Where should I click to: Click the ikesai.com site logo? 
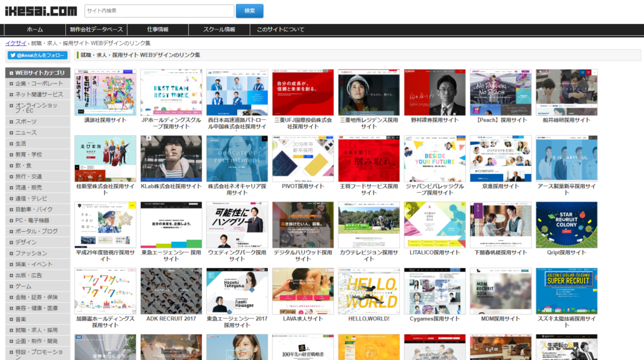pyautogui.click(x=41, y=11)
